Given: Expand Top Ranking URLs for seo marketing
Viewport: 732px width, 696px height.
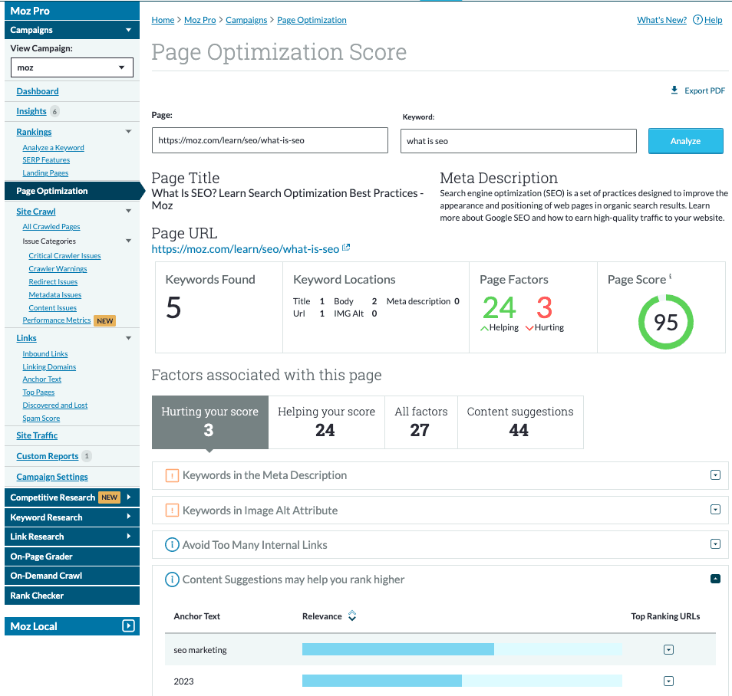Looking at the screenshot, I should point(668,650).
